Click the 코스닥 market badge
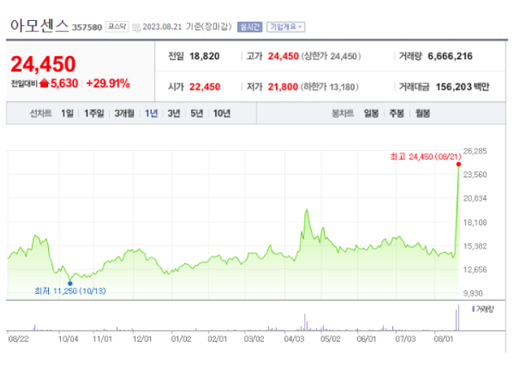520x369 pixels. 117,26
